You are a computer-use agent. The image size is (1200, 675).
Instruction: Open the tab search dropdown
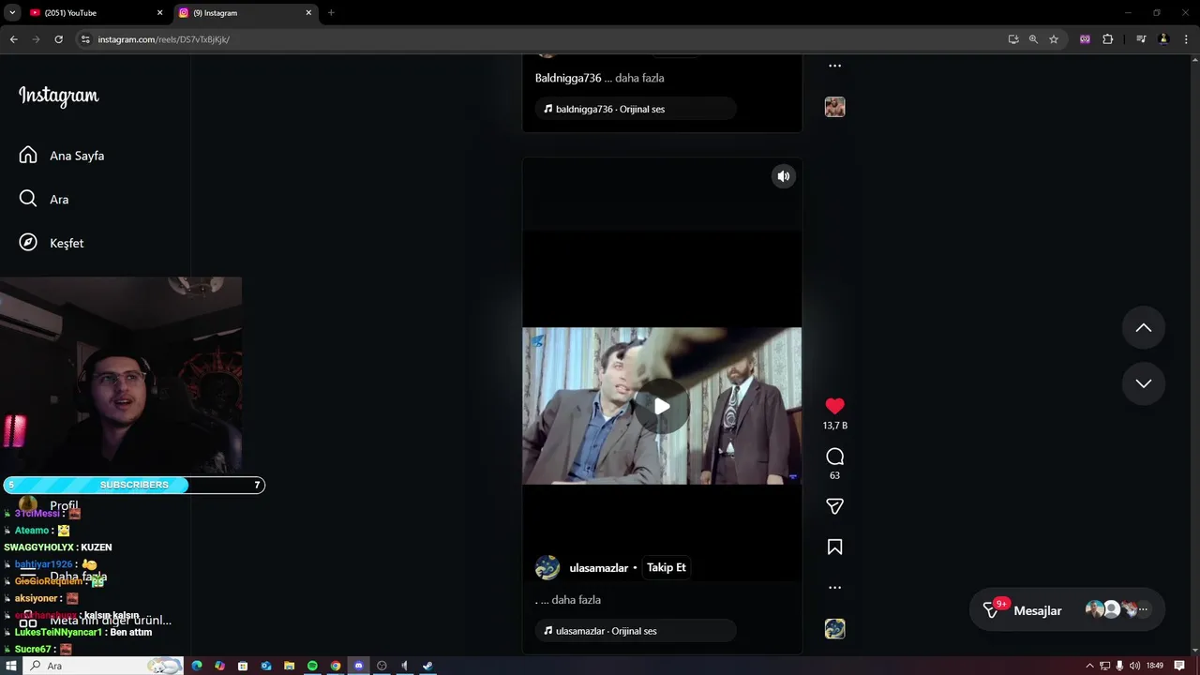tap(12, 13)
